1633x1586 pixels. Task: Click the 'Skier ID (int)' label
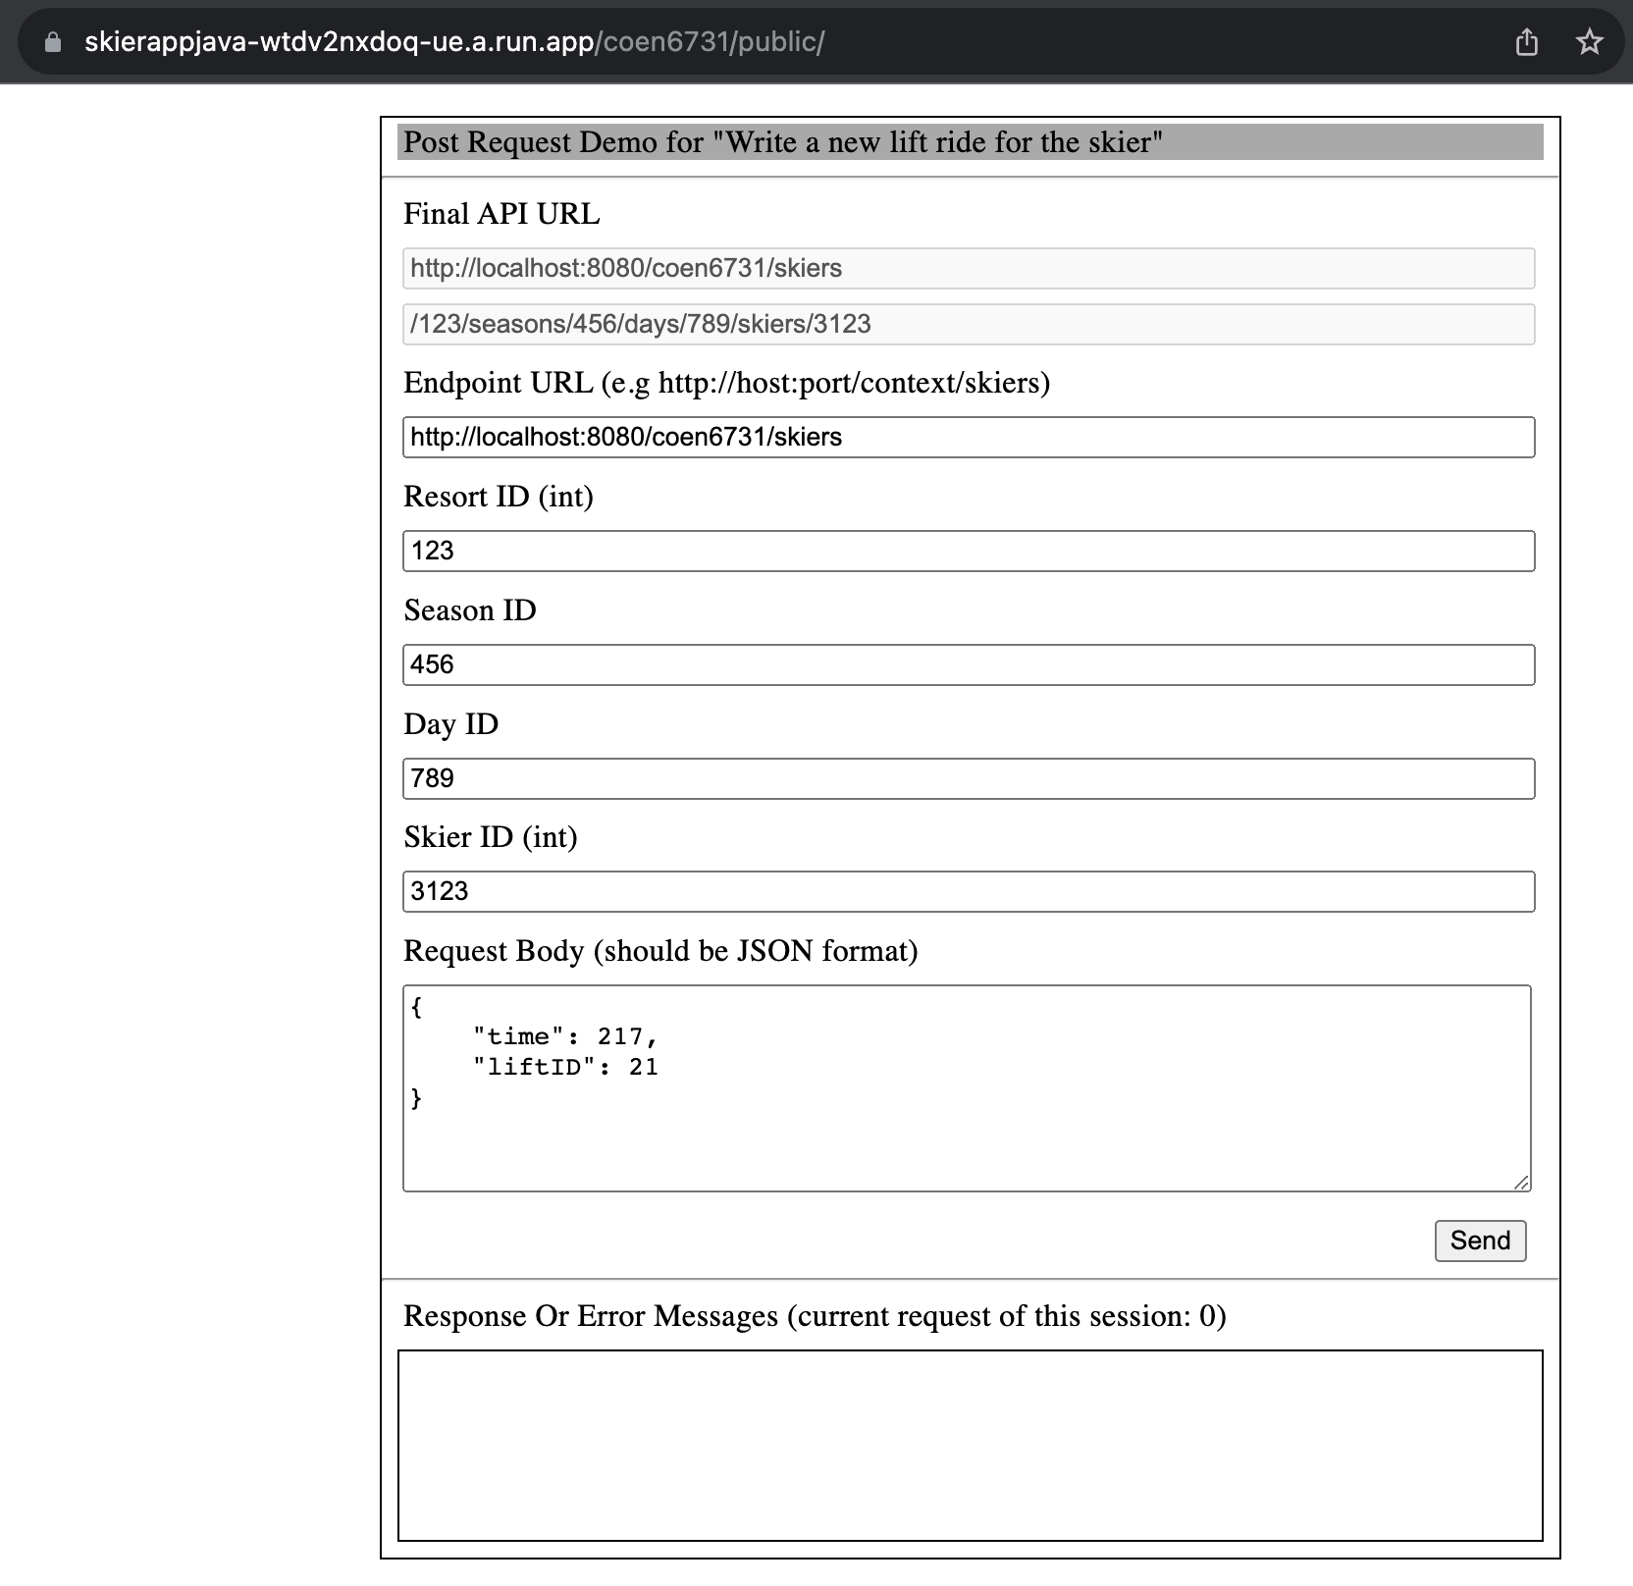tap(491, 837)
